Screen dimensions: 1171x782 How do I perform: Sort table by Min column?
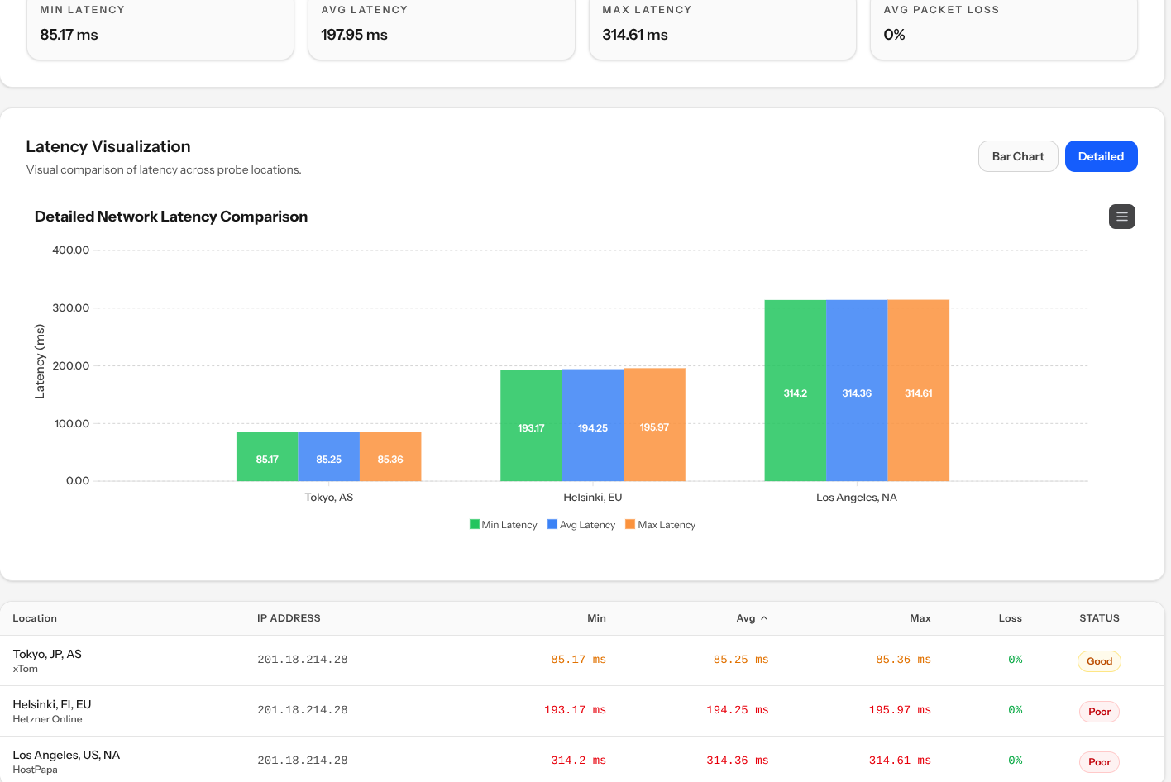tap(596, 618)
